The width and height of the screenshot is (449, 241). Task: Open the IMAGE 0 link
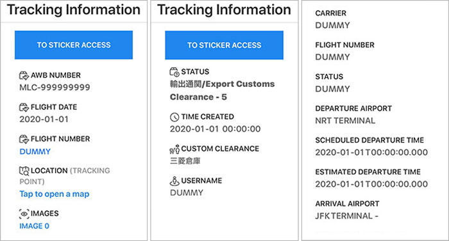35,226
